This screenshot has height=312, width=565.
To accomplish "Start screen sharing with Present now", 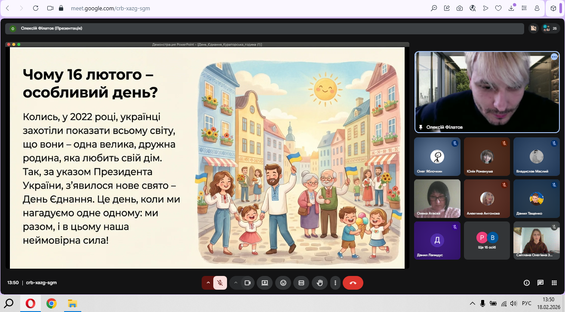I will (265, 283).
